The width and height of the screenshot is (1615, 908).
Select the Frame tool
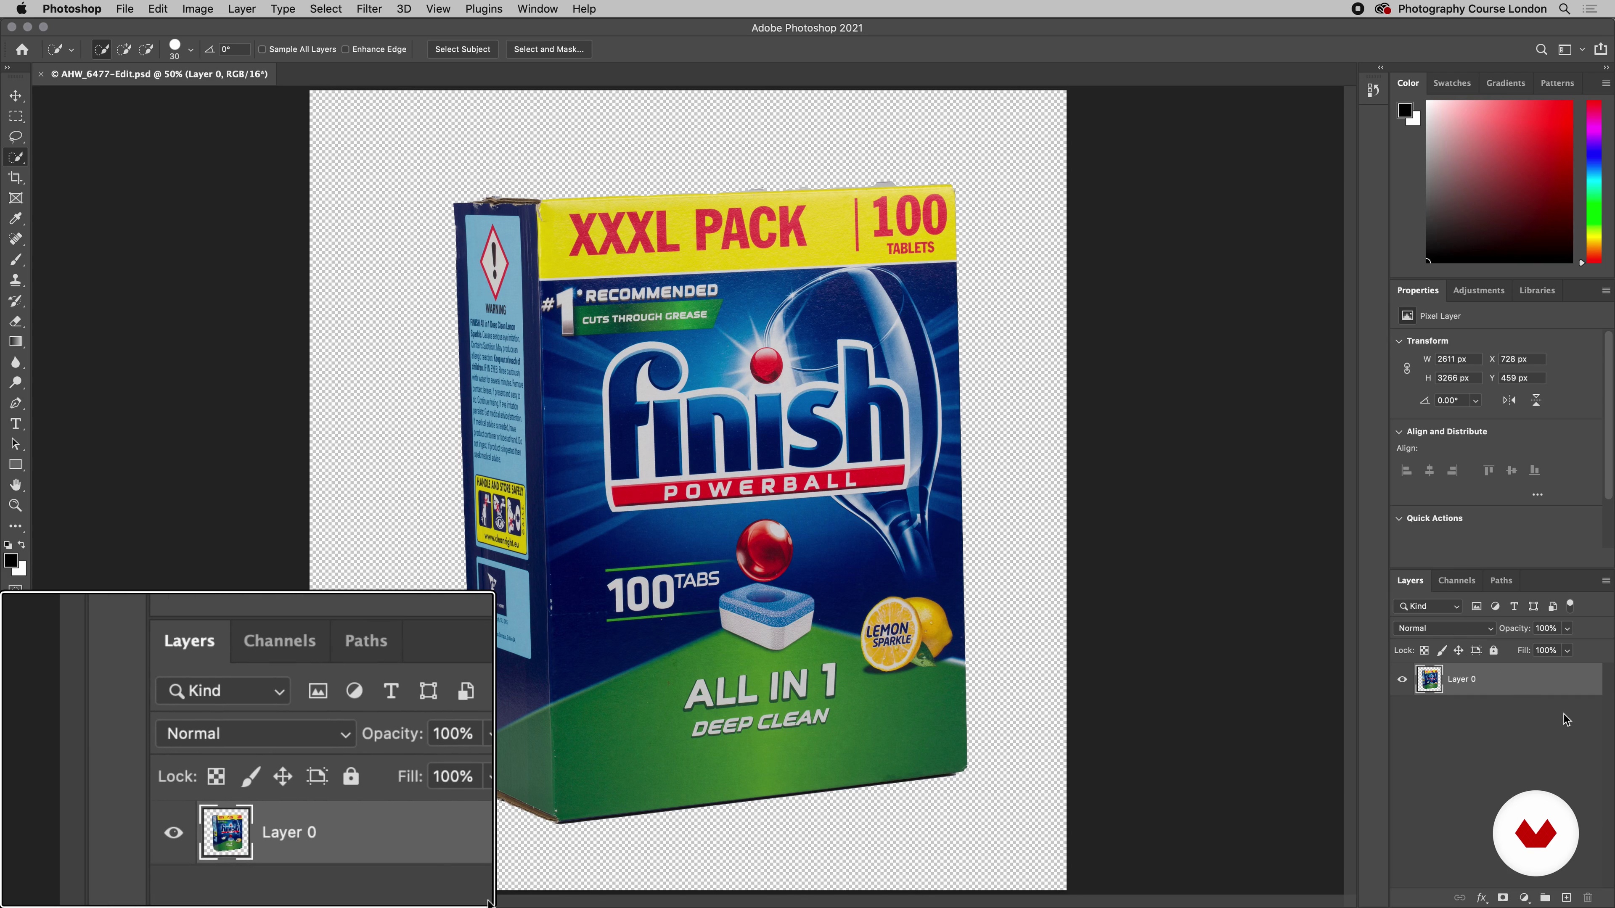(16, 198)
